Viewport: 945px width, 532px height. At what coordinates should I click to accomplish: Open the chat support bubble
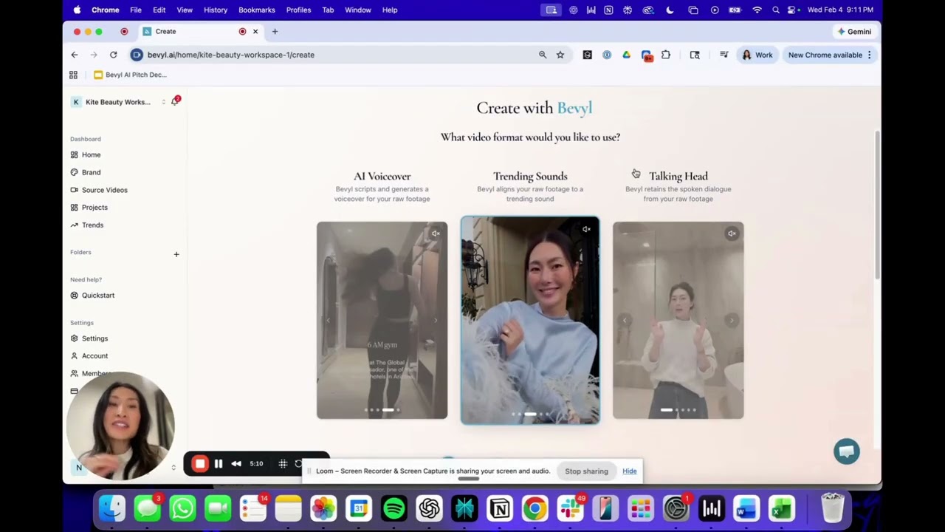point(847,451)
